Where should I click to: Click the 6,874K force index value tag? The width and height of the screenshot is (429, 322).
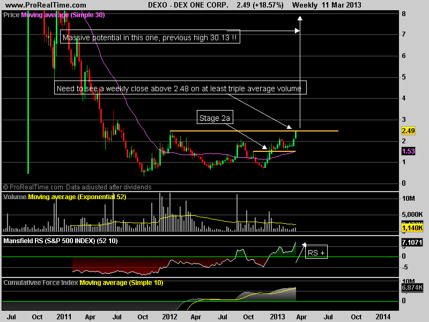[412, 288]
